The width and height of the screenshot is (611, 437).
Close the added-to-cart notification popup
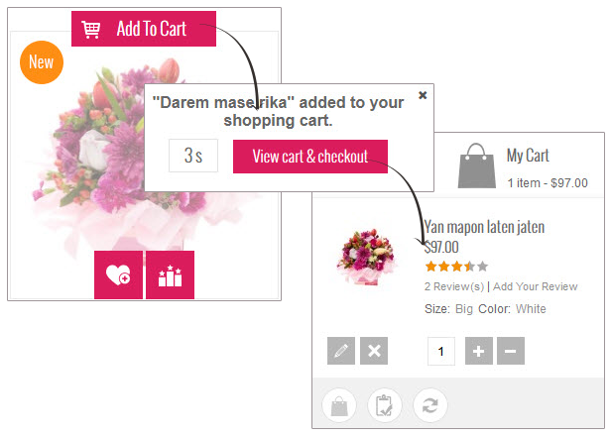423,95
